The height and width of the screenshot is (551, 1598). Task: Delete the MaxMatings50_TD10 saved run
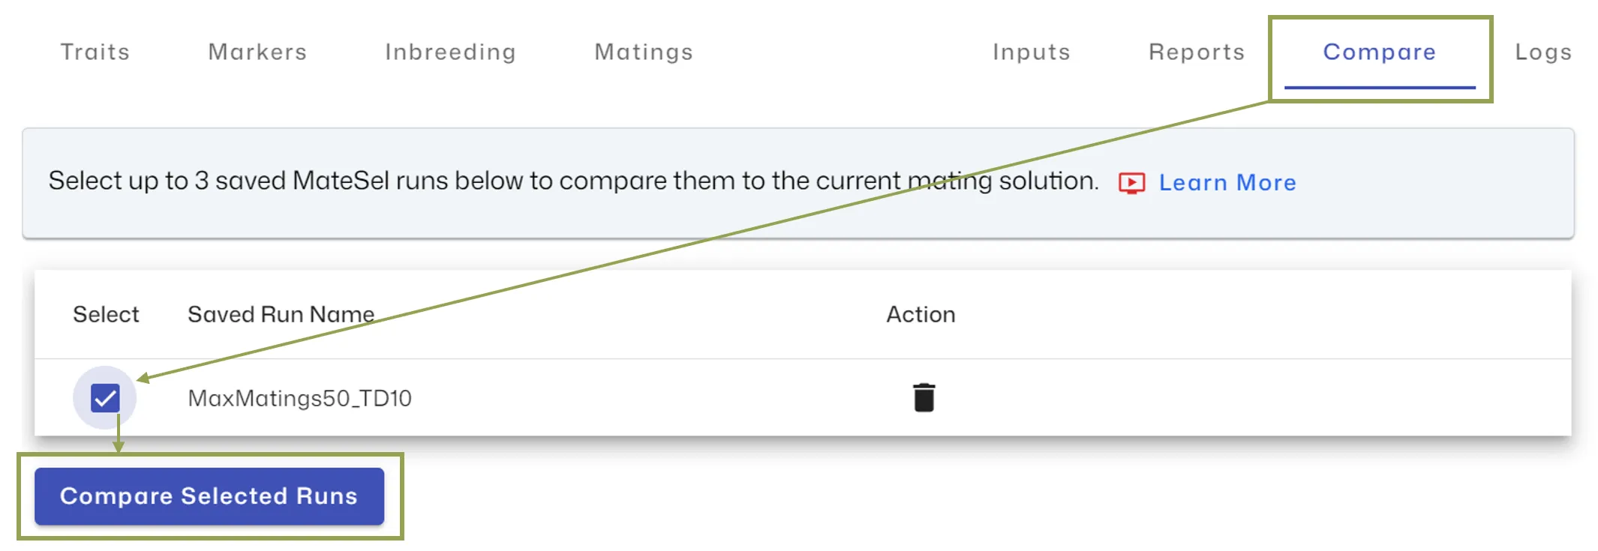coord(924,397)
